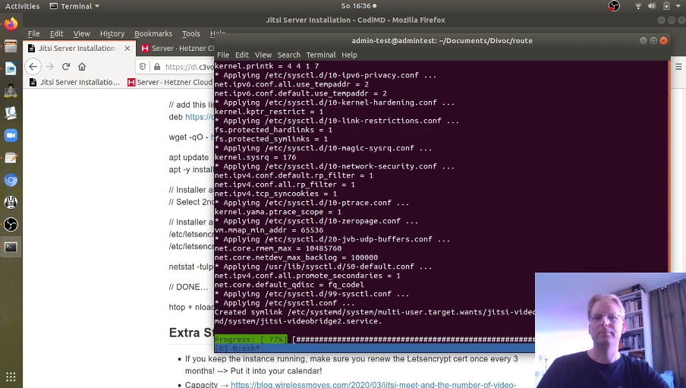Open Firefox History menu

point(112,33)
